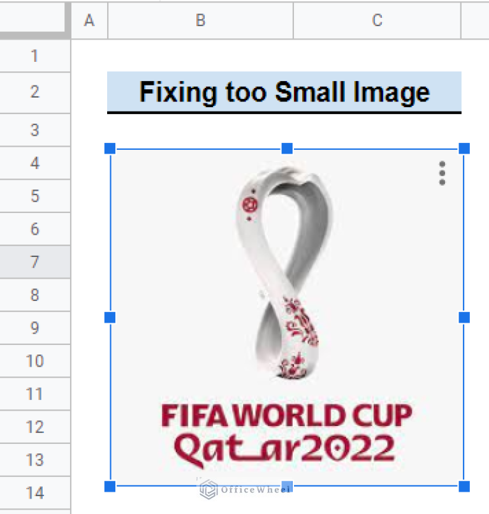489x514 pixels.
Task: Select column A header
Action: [x=89, y=20]
